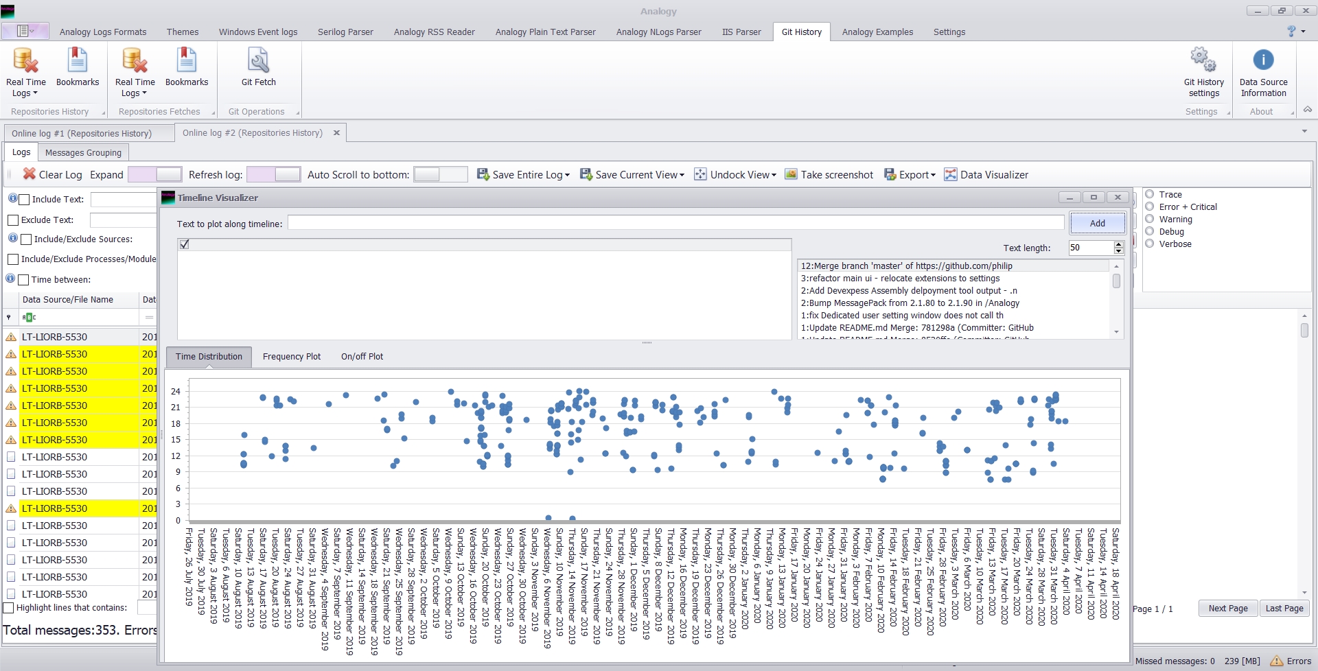Screen dimensions: 1318x671
Task: Enable the Exclude Text filter
Action: (x=13, y=220)
